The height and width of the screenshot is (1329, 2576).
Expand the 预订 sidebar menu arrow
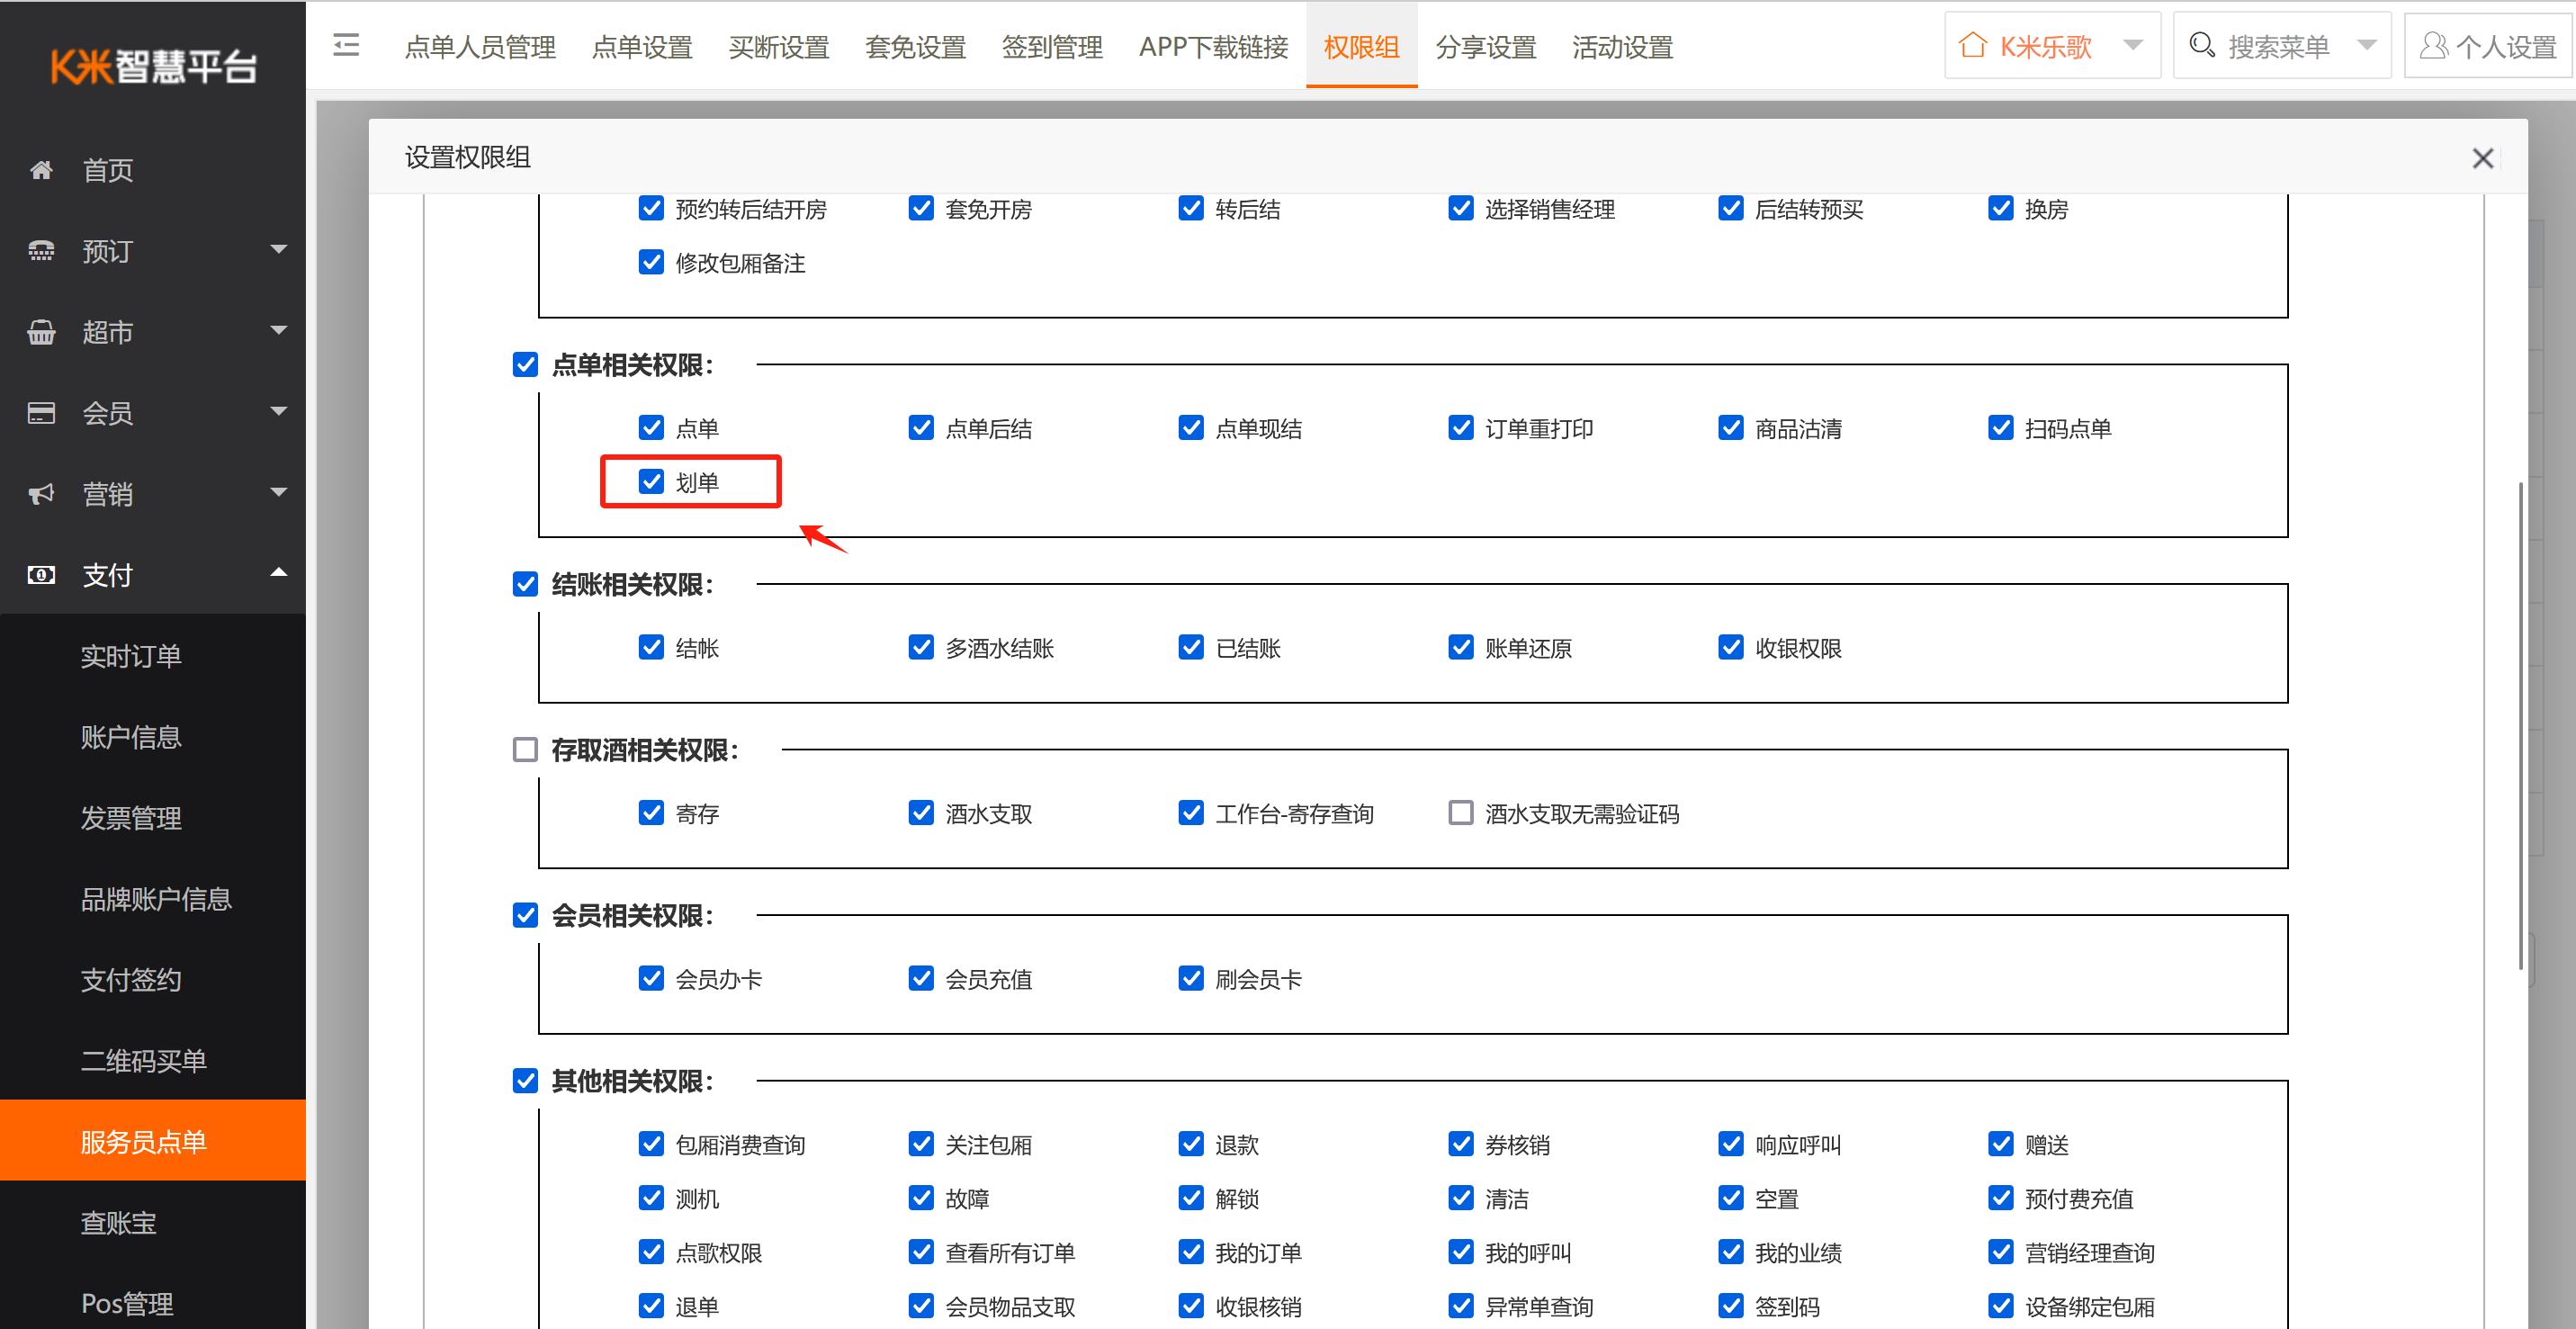(x=279, y=249)
